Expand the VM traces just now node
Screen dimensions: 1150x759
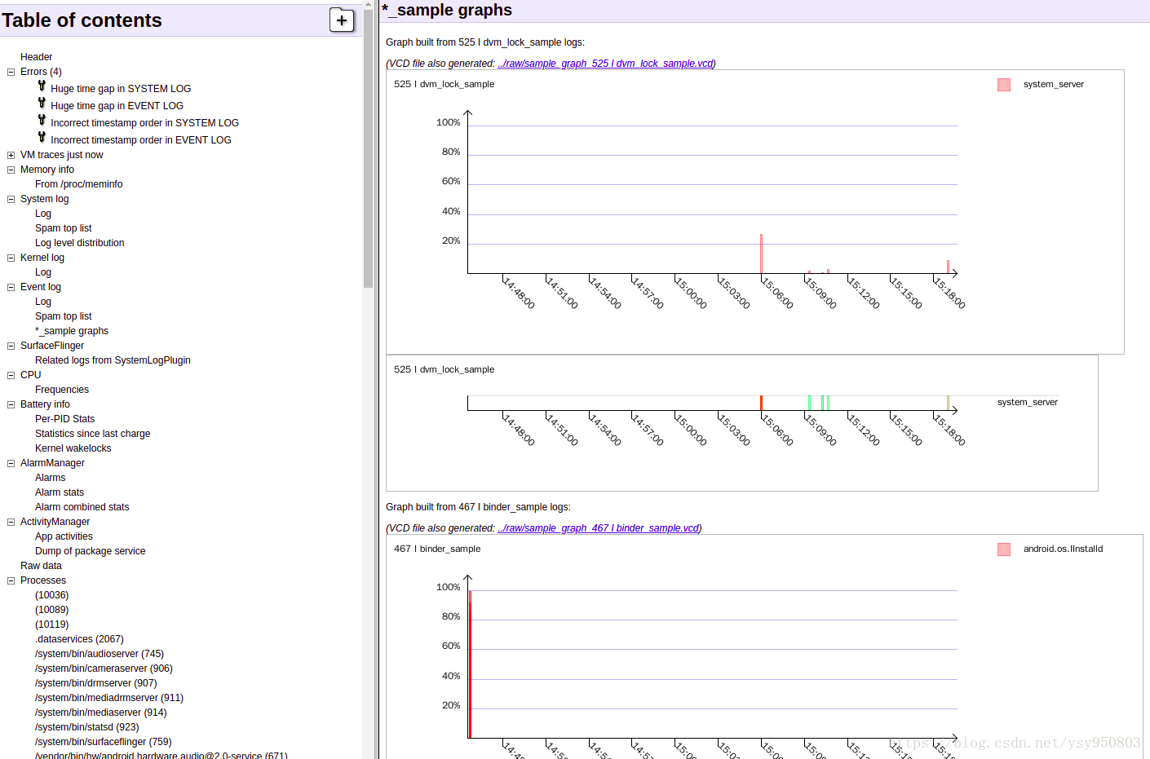[11, 155]
